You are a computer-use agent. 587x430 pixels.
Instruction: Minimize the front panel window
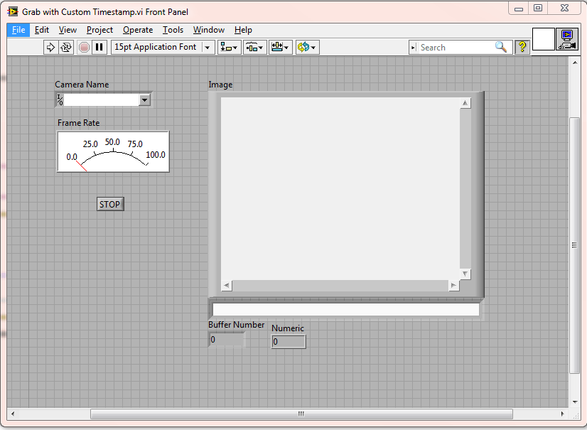tap(519, 9)
